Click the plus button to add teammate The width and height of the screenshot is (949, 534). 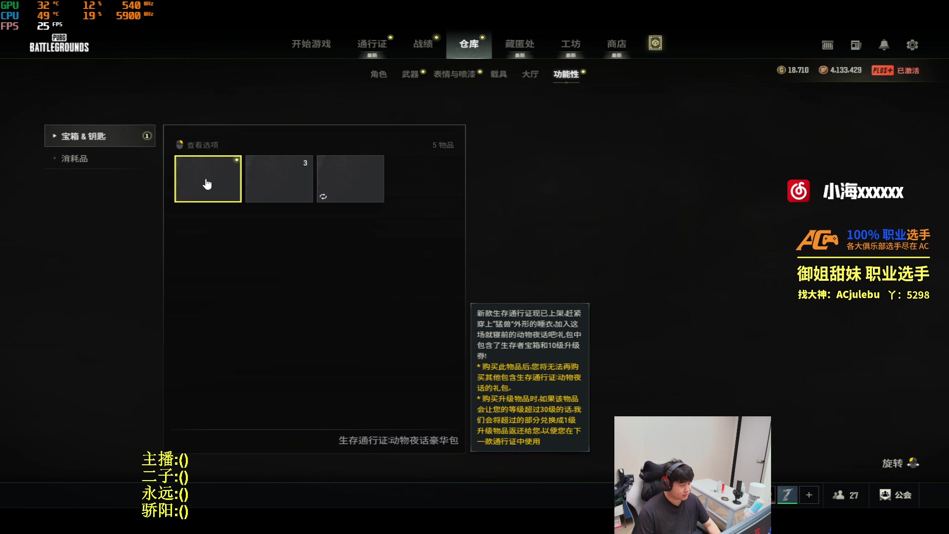[x=809, y=494]
